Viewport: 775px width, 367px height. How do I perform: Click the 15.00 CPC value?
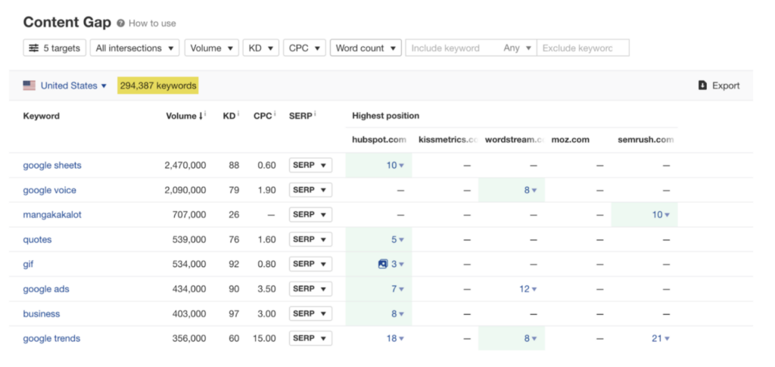click(x=264, y=338)
